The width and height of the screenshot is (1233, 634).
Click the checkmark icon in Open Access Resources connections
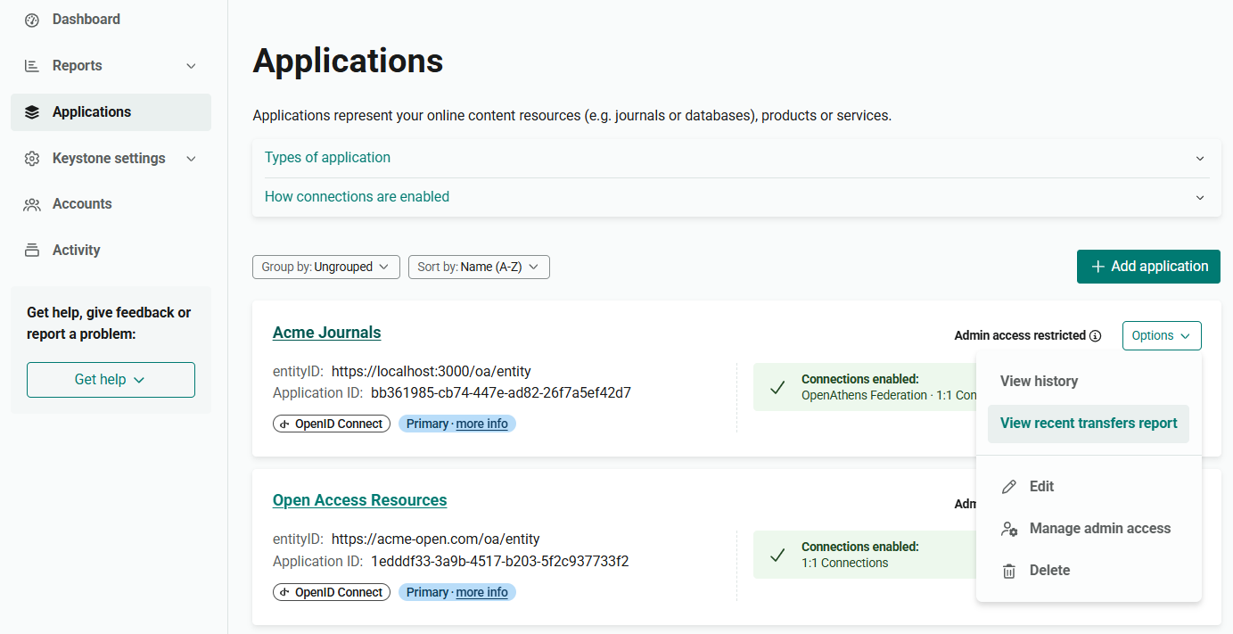coord(777,555)
